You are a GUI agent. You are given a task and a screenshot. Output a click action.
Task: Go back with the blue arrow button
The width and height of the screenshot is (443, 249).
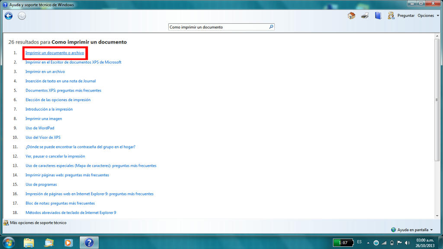tap(9, 16)
